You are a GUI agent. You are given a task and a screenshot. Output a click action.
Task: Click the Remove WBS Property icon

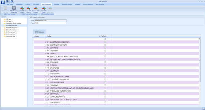coord(36,8)
